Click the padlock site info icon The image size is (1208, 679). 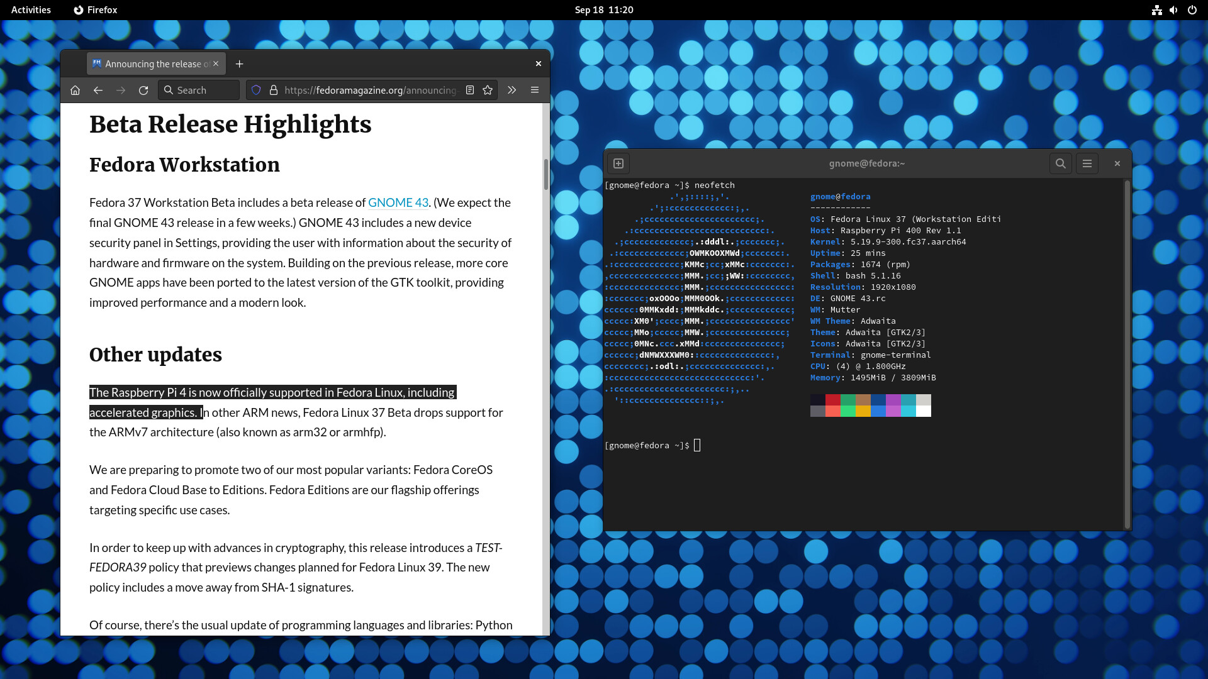click(274, 90)
